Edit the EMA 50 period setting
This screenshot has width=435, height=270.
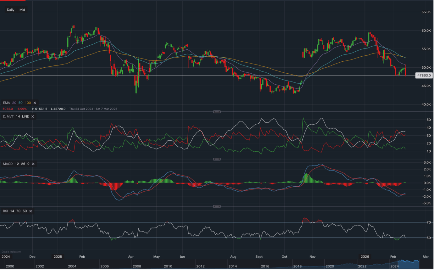pyautogui.click(x=20, y=103)
